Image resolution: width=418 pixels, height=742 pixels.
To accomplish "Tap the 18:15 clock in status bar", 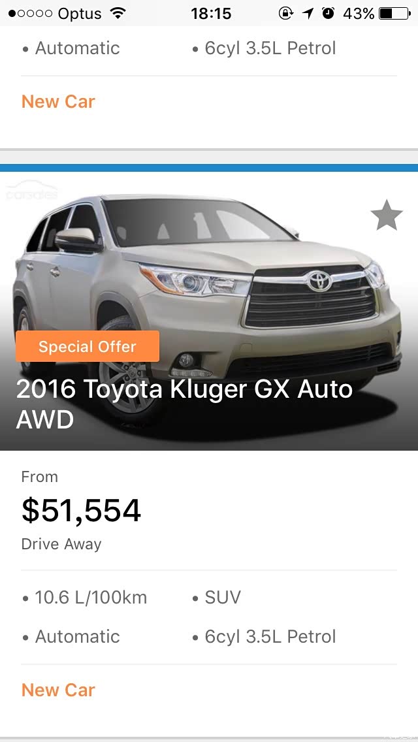I will (x=211, y=13).
